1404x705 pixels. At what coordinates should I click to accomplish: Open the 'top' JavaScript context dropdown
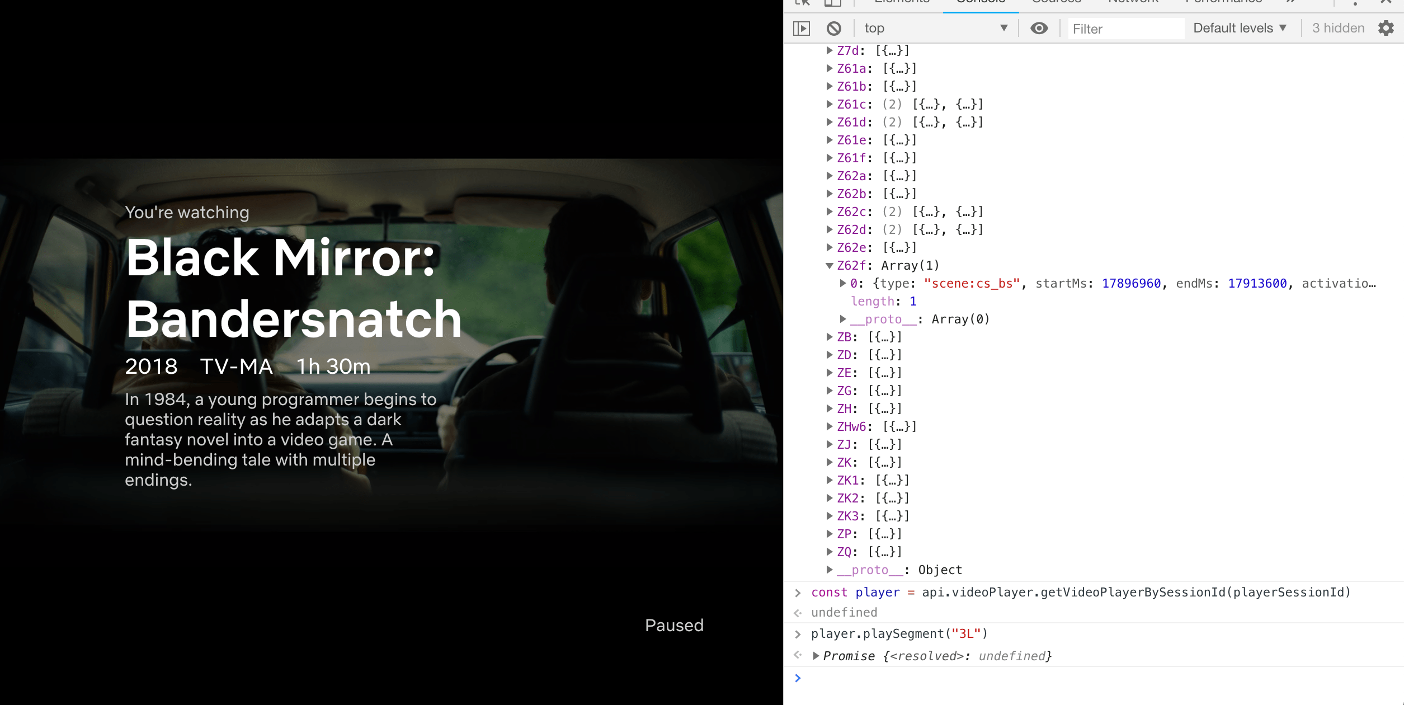pos(936,28)
